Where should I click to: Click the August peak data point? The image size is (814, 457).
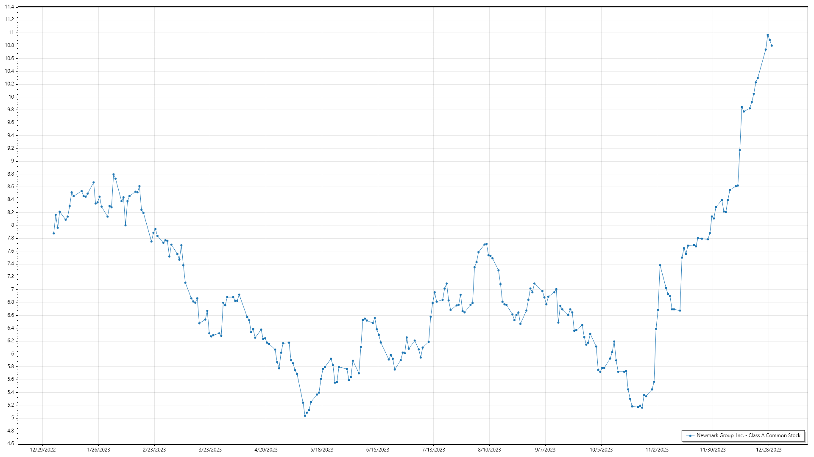(x=486, y=244)
